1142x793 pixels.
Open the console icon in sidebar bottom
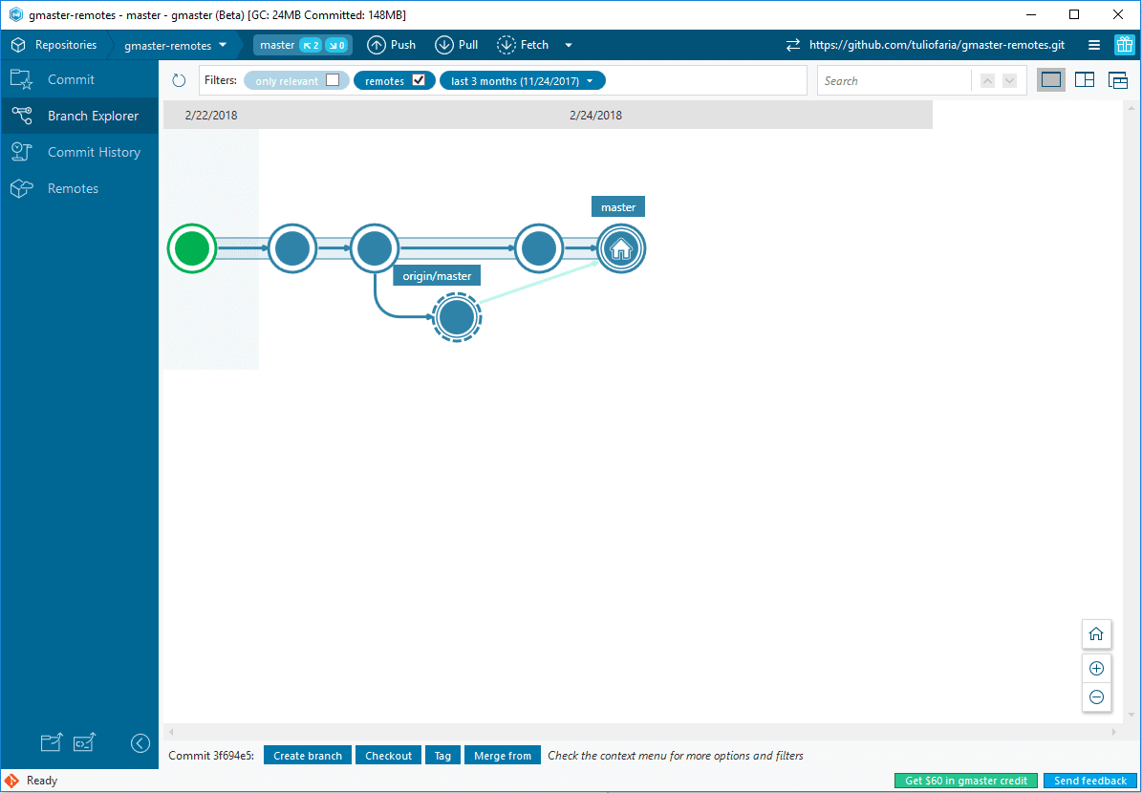click(84, 742)
